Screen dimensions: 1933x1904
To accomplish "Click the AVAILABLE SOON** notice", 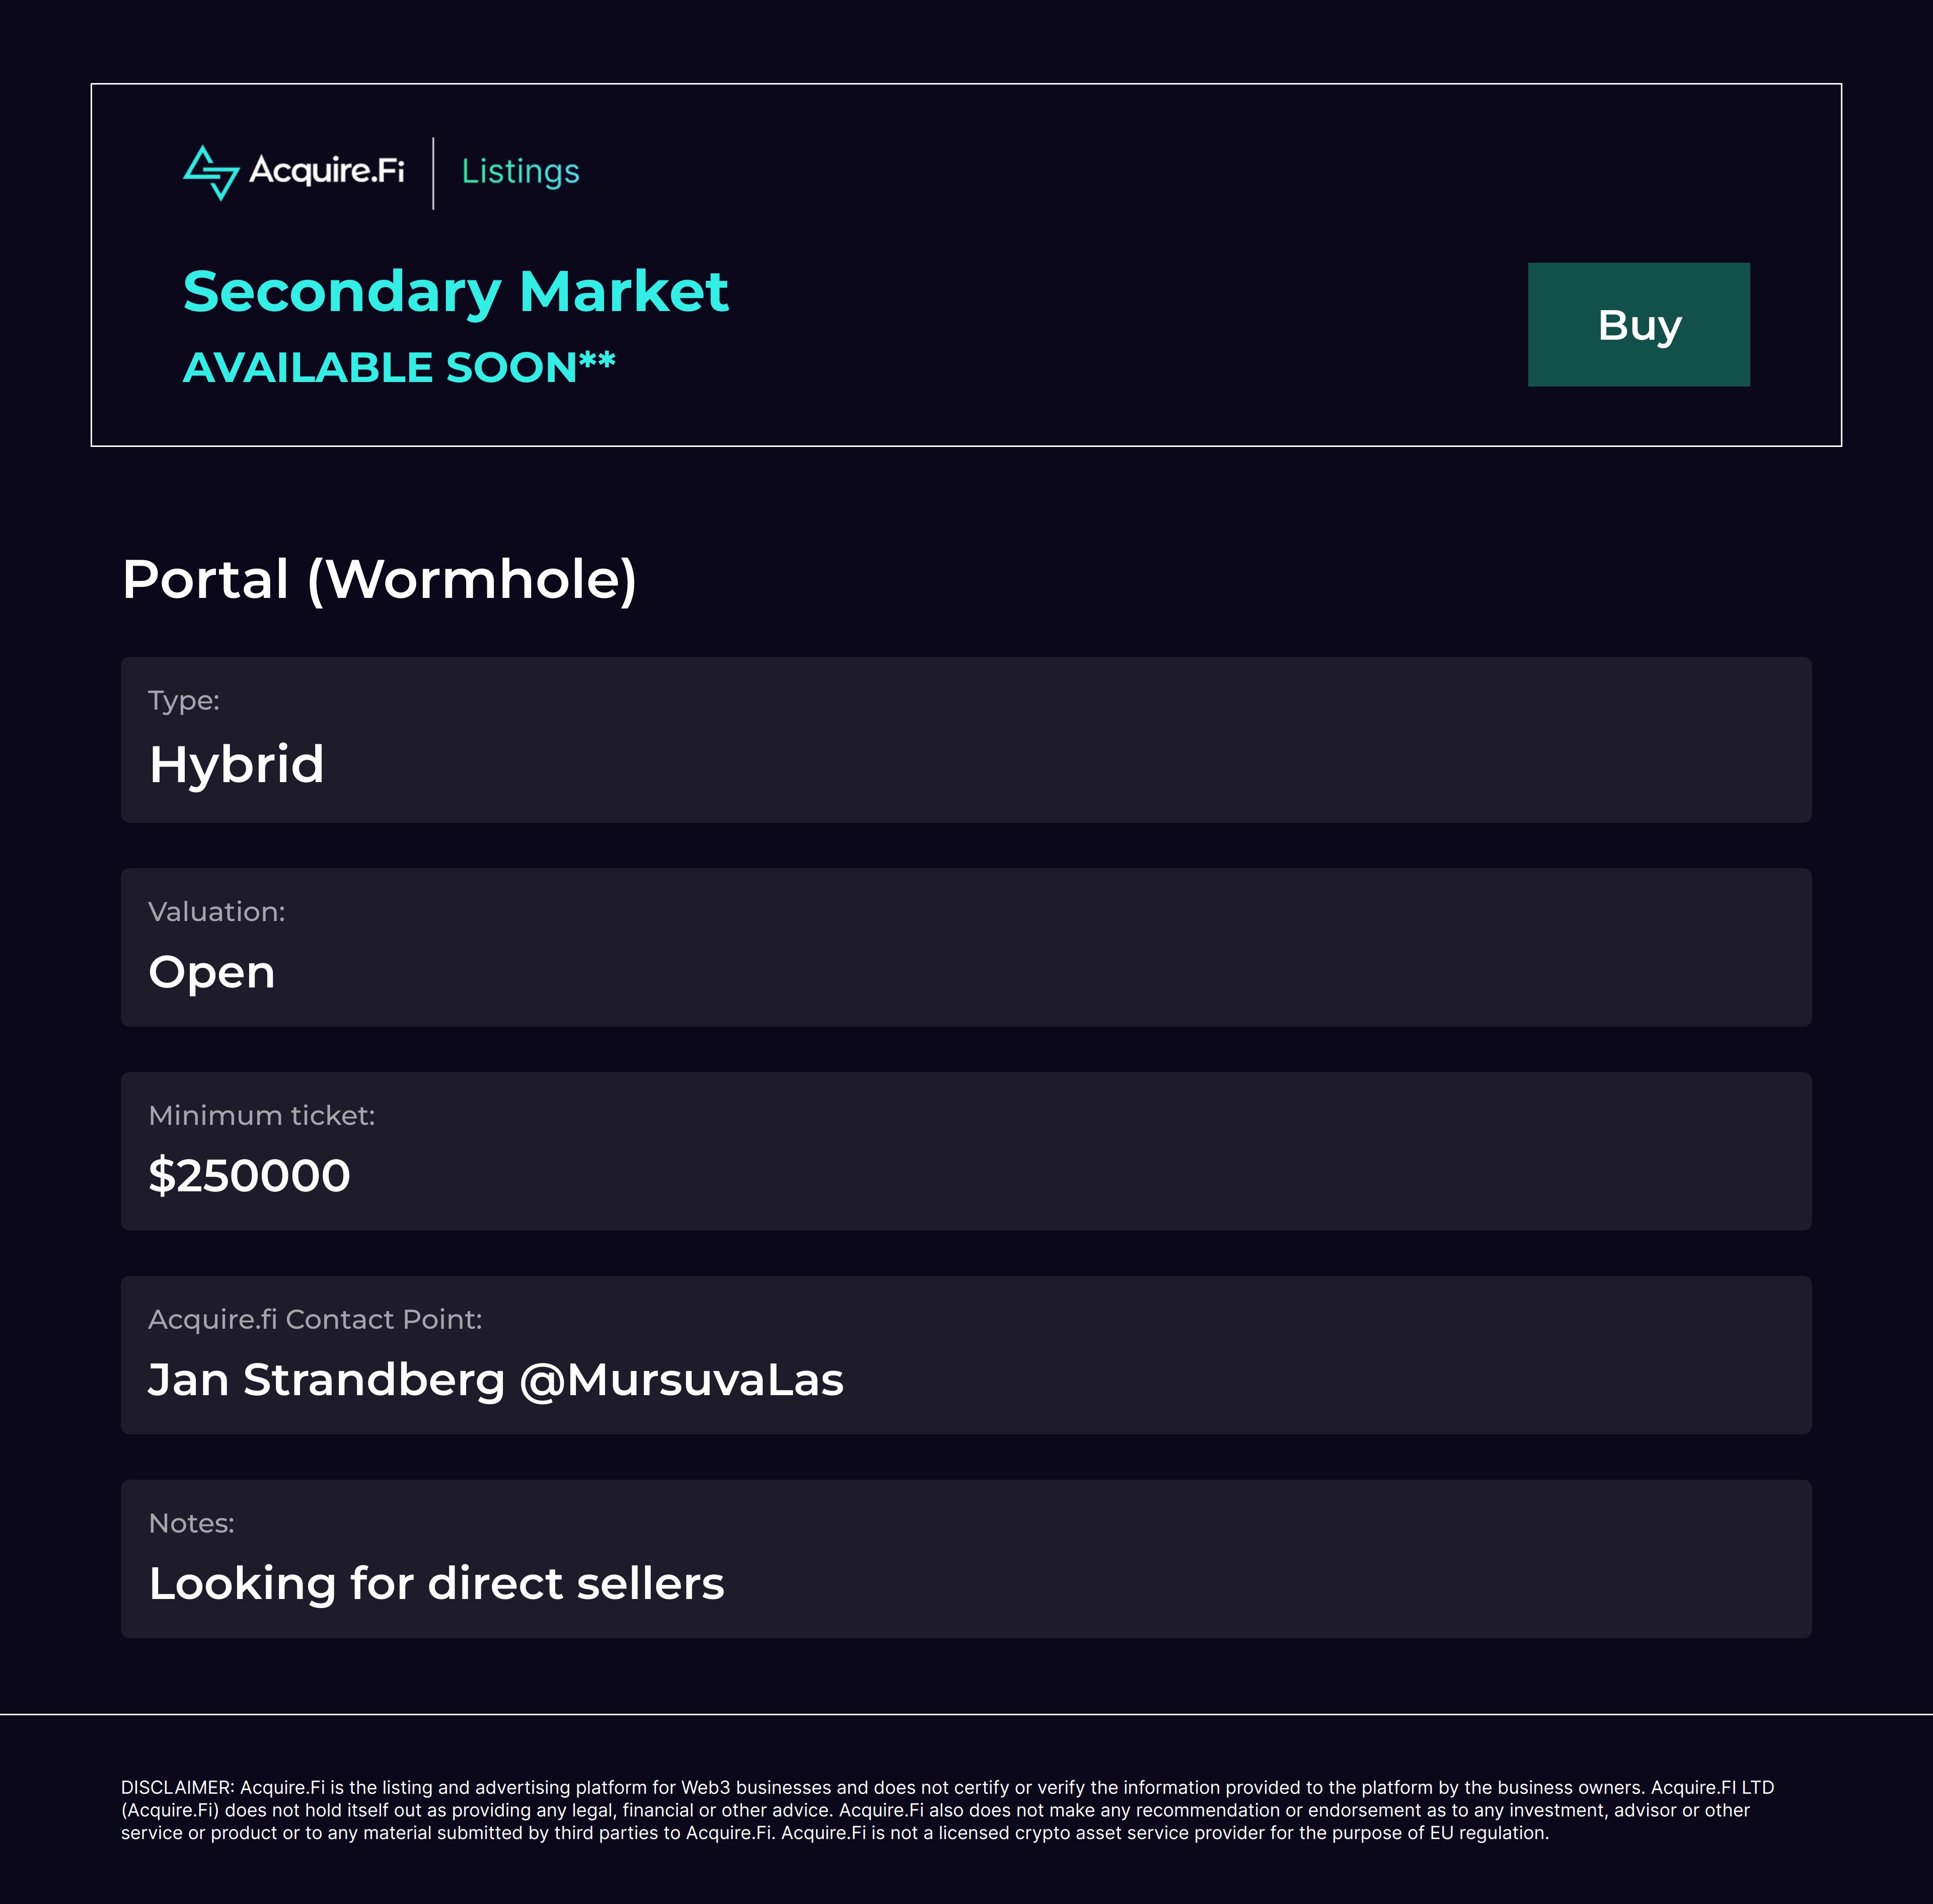I will coord(398,367).
